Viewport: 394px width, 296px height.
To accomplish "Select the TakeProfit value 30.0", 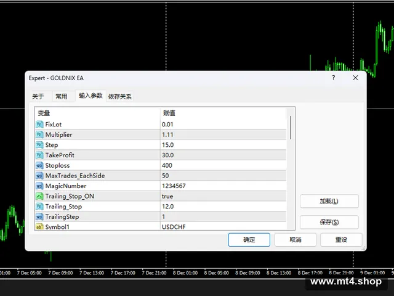I will [168, 155].
